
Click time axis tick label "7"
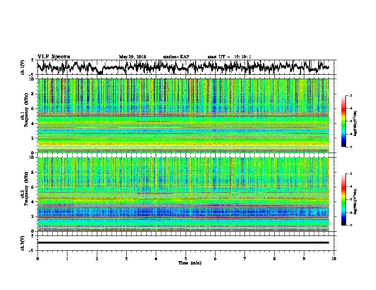click(245, 259)
